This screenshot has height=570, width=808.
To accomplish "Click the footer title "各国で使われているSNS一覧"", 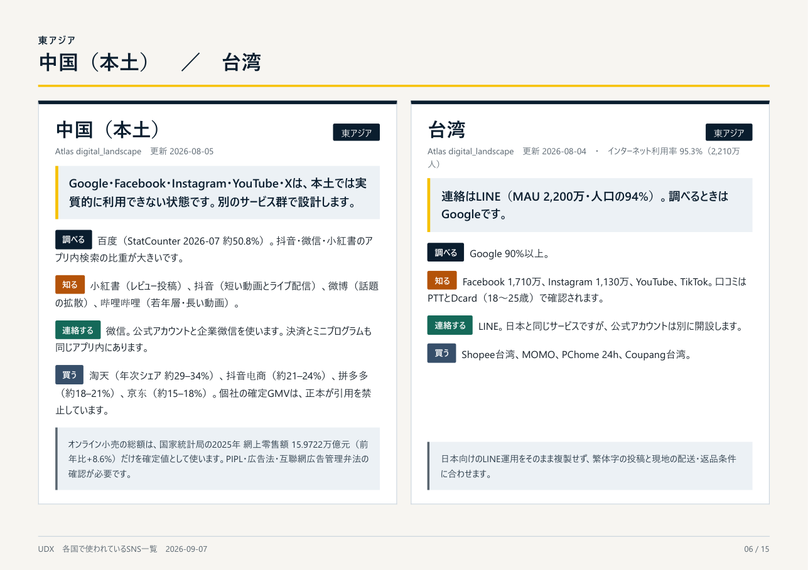I will pyautogui.click(x=110, y=549).
